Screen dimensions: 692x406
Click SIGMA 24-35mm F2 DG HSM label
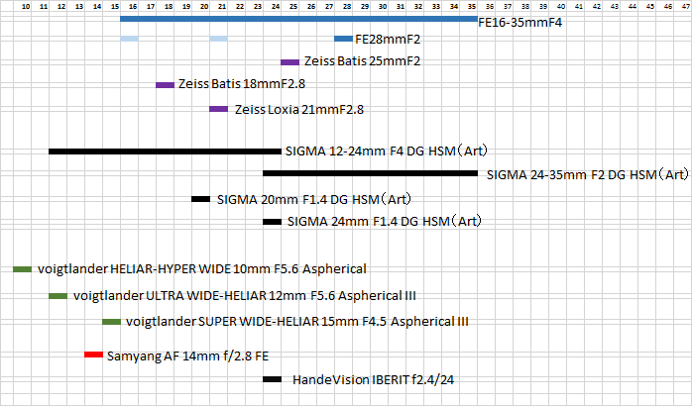[588, 175]
